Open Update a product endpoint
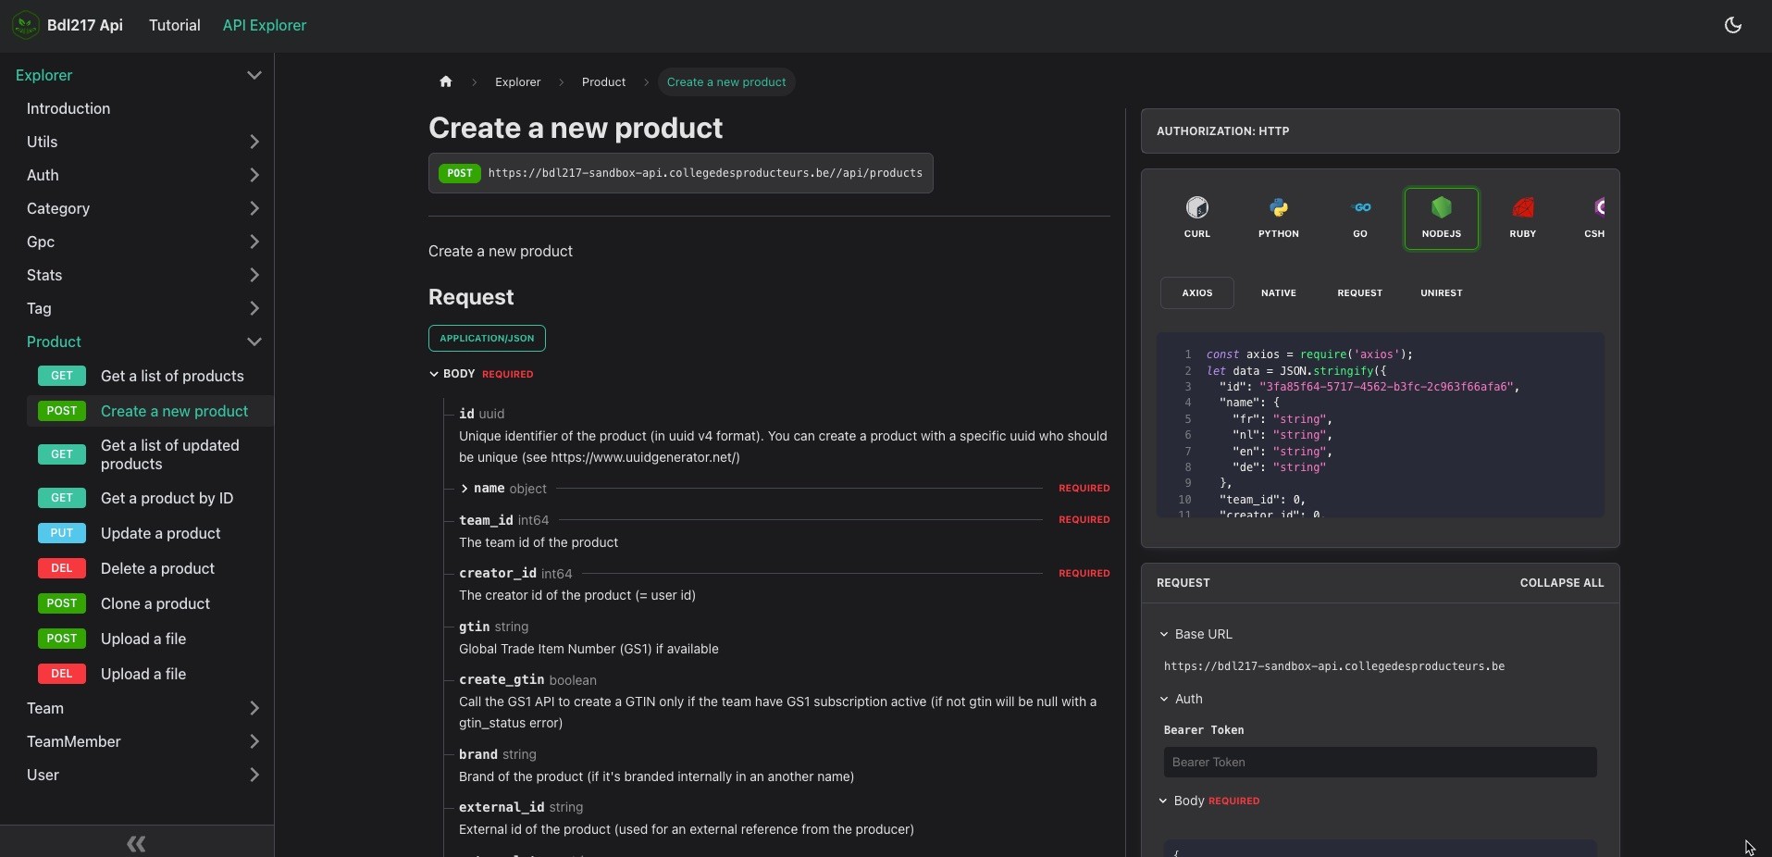The height and width of the screenshot is (857, 1772). (x=152, y=533)
